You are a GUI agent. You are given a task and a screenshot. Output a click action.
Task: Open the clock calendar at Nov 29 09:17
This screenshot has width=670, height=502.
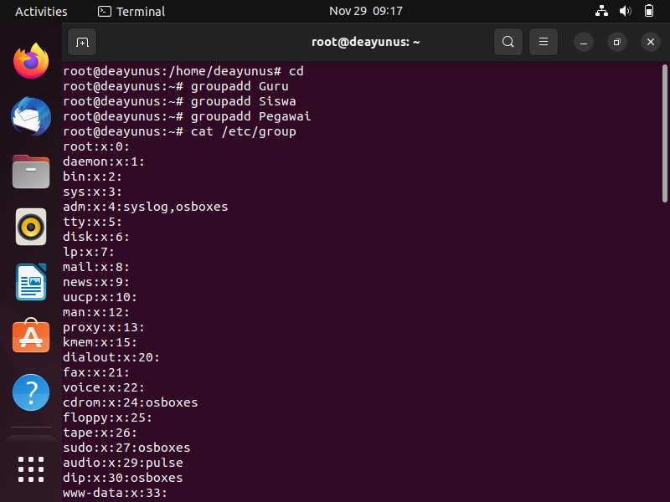pos(366,11)
